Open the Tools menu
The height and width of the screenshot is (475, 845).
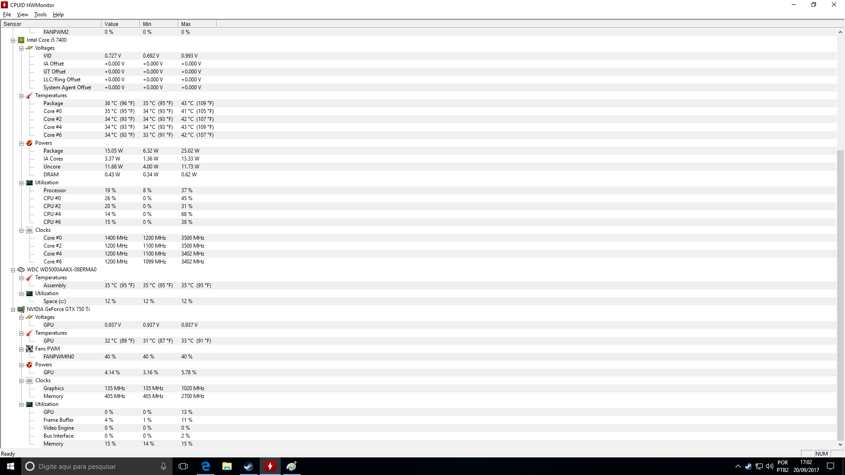pyautogui.click(x=40, y=15)
